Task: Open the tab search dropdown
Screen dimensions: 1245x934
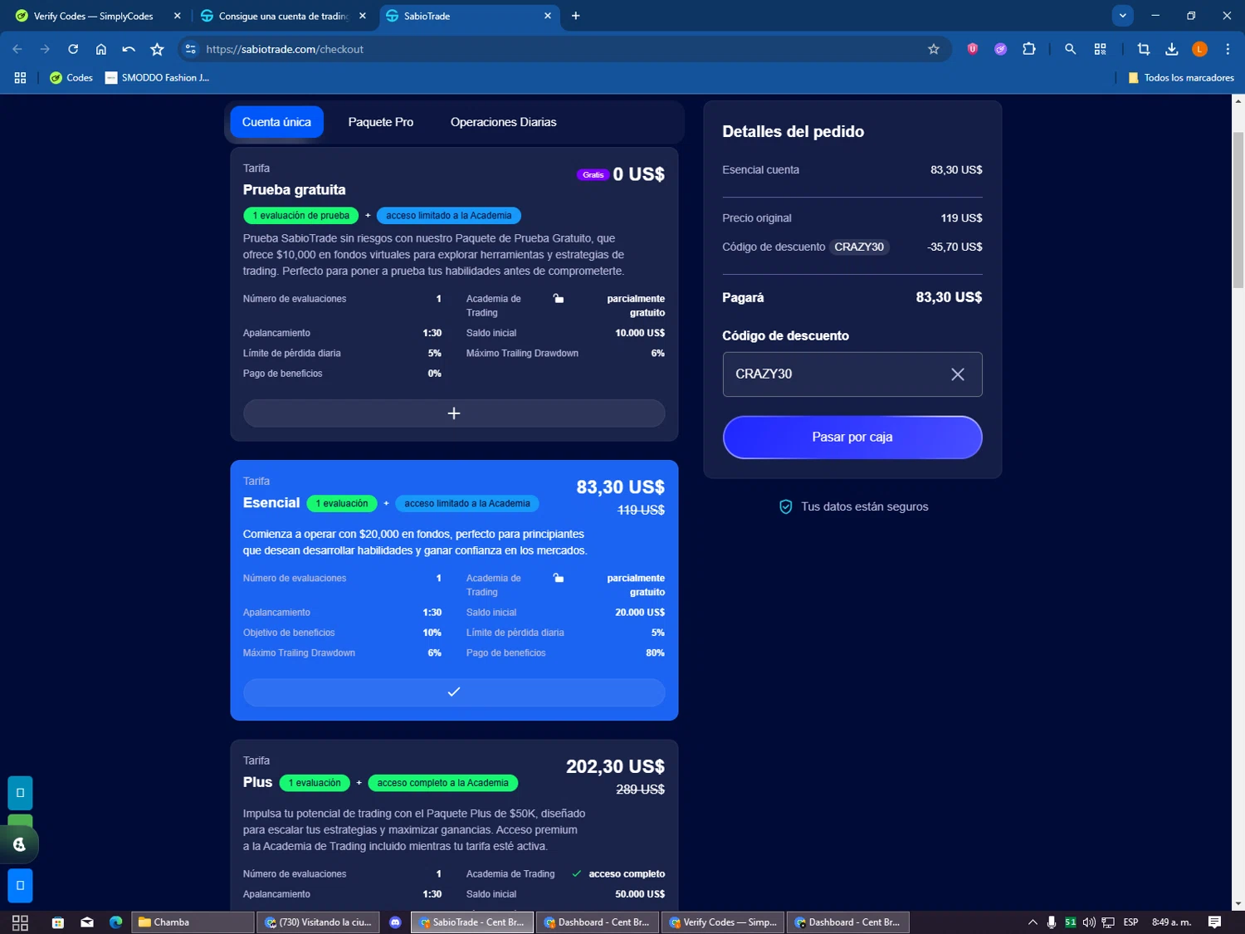Action: coord(1122,16)
